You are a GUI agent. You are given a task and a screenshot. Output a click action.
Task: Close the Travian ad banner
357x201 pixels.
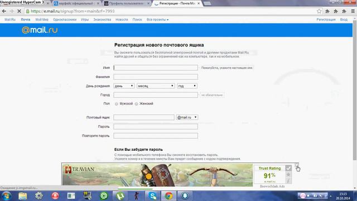click(x=296, y=165)
